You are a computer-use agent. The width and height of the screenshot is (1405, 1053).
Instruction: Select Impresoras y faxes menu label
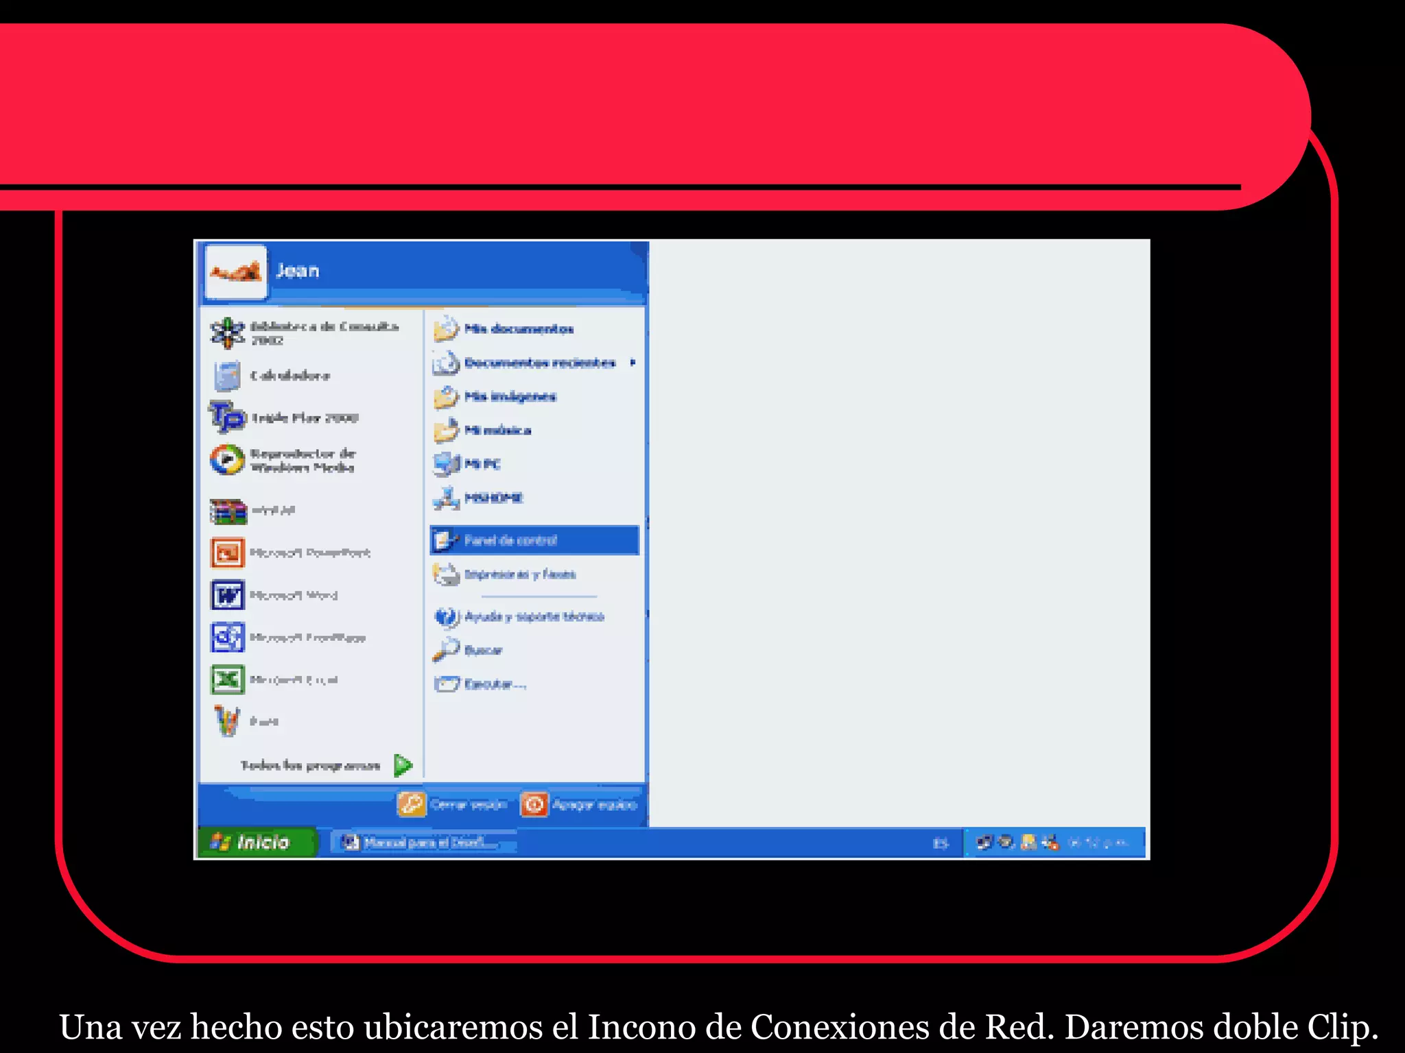pos(520,574)
